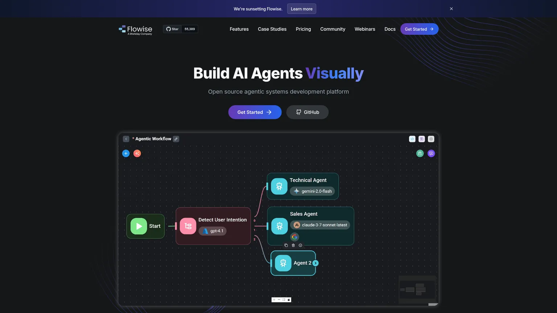
Task: Click the Technical Agent robot icon
Action: point(279,186)
